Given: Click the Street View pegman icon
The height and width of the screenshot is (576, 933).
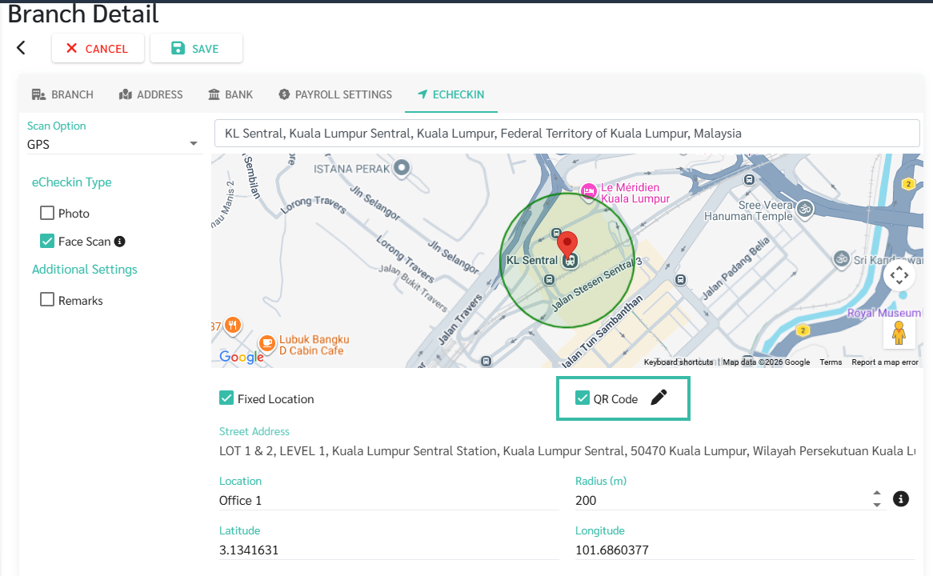Looking at the screenshot, I should pos(899,333).
